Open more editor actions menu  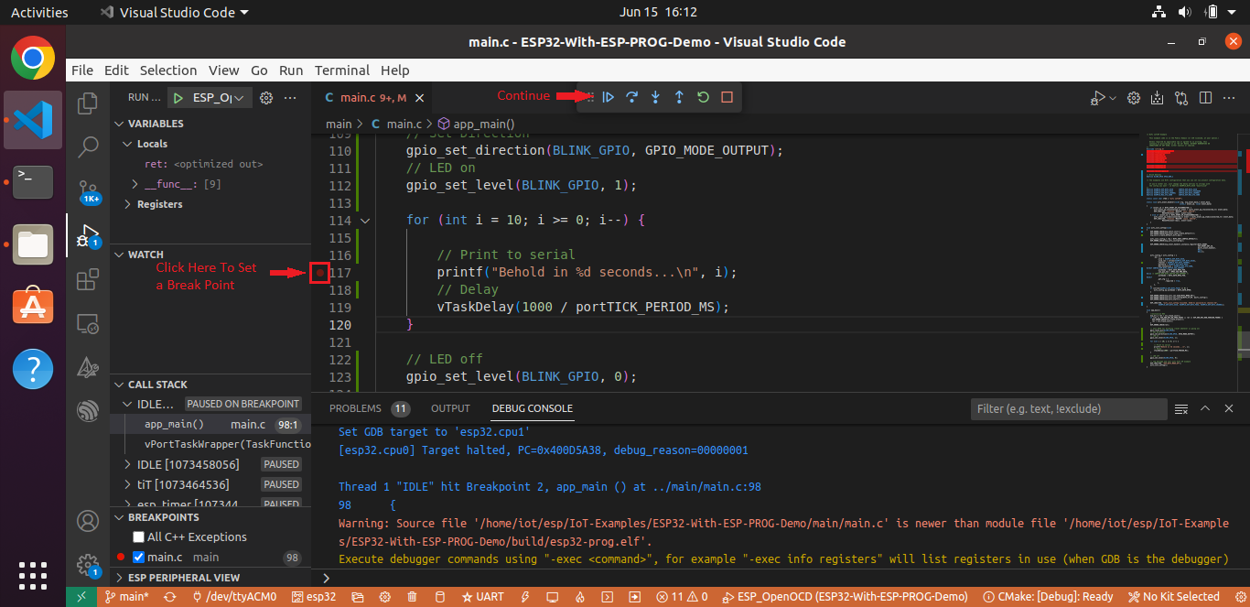click(1229, 98)
